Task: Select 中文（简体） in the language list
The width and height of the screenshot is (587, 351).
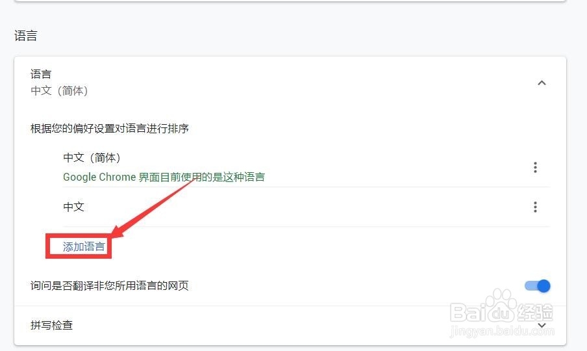Action: pos(92,158)
